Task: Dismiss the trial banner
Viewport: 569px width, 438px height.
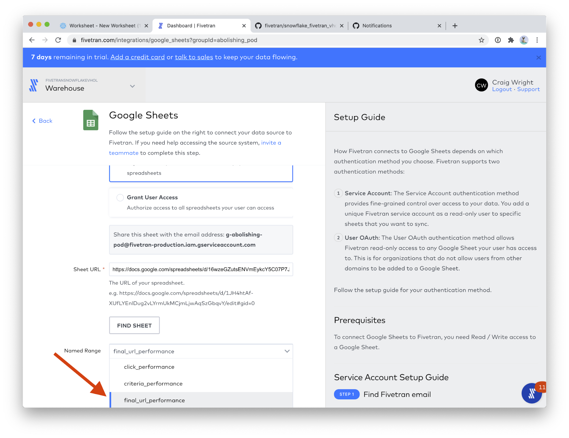Action: click(539, 57)
